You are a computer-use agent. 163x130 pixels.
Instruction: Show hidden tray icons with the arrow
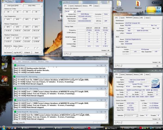(x=138, y=128)
